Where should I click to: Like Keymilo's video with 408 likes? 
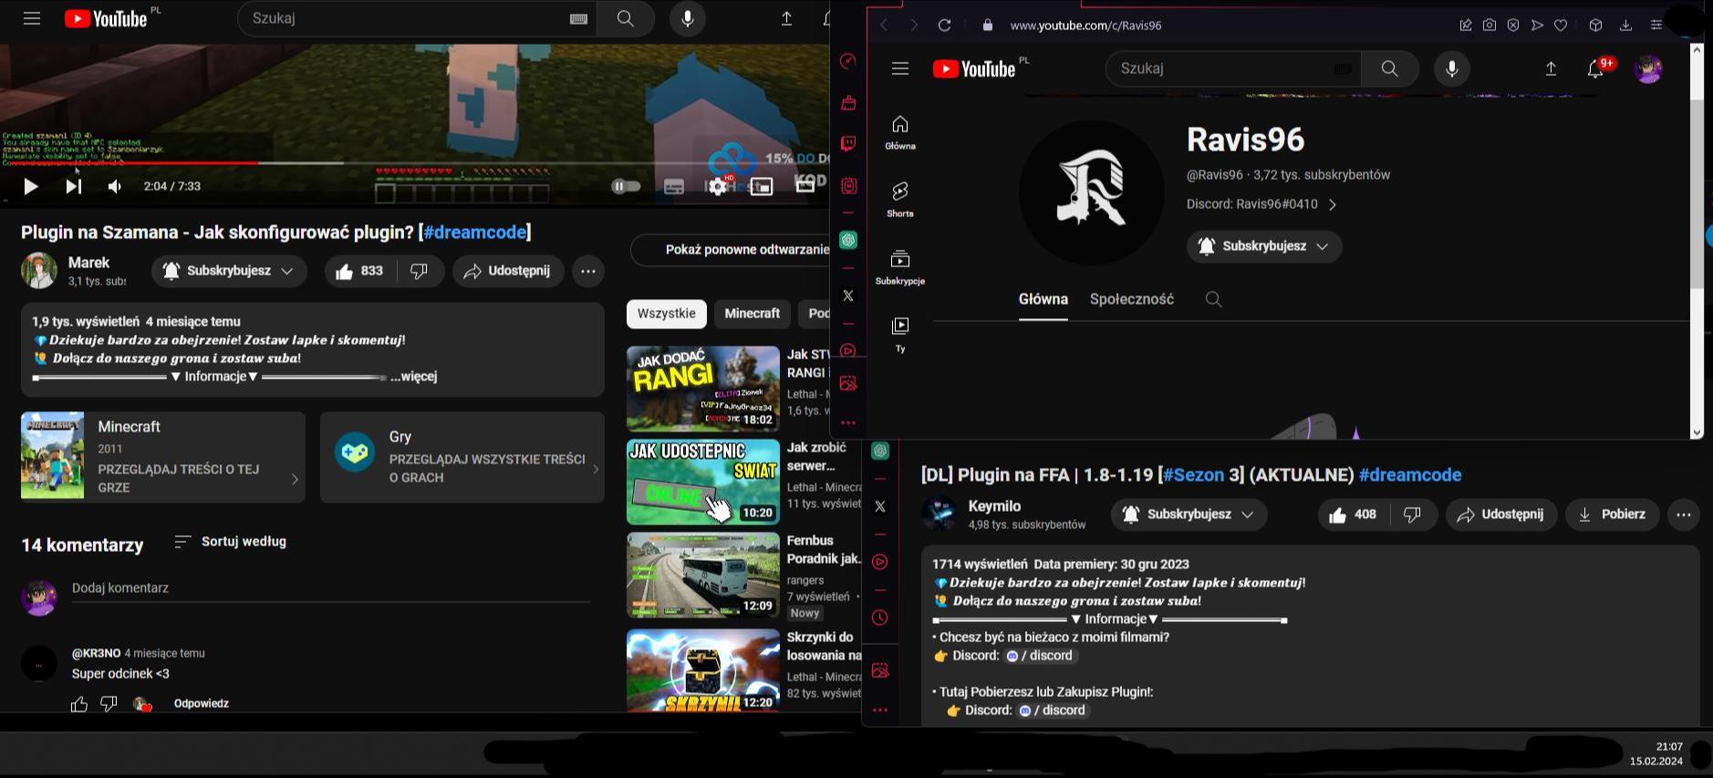click(x=1354, y=514)
